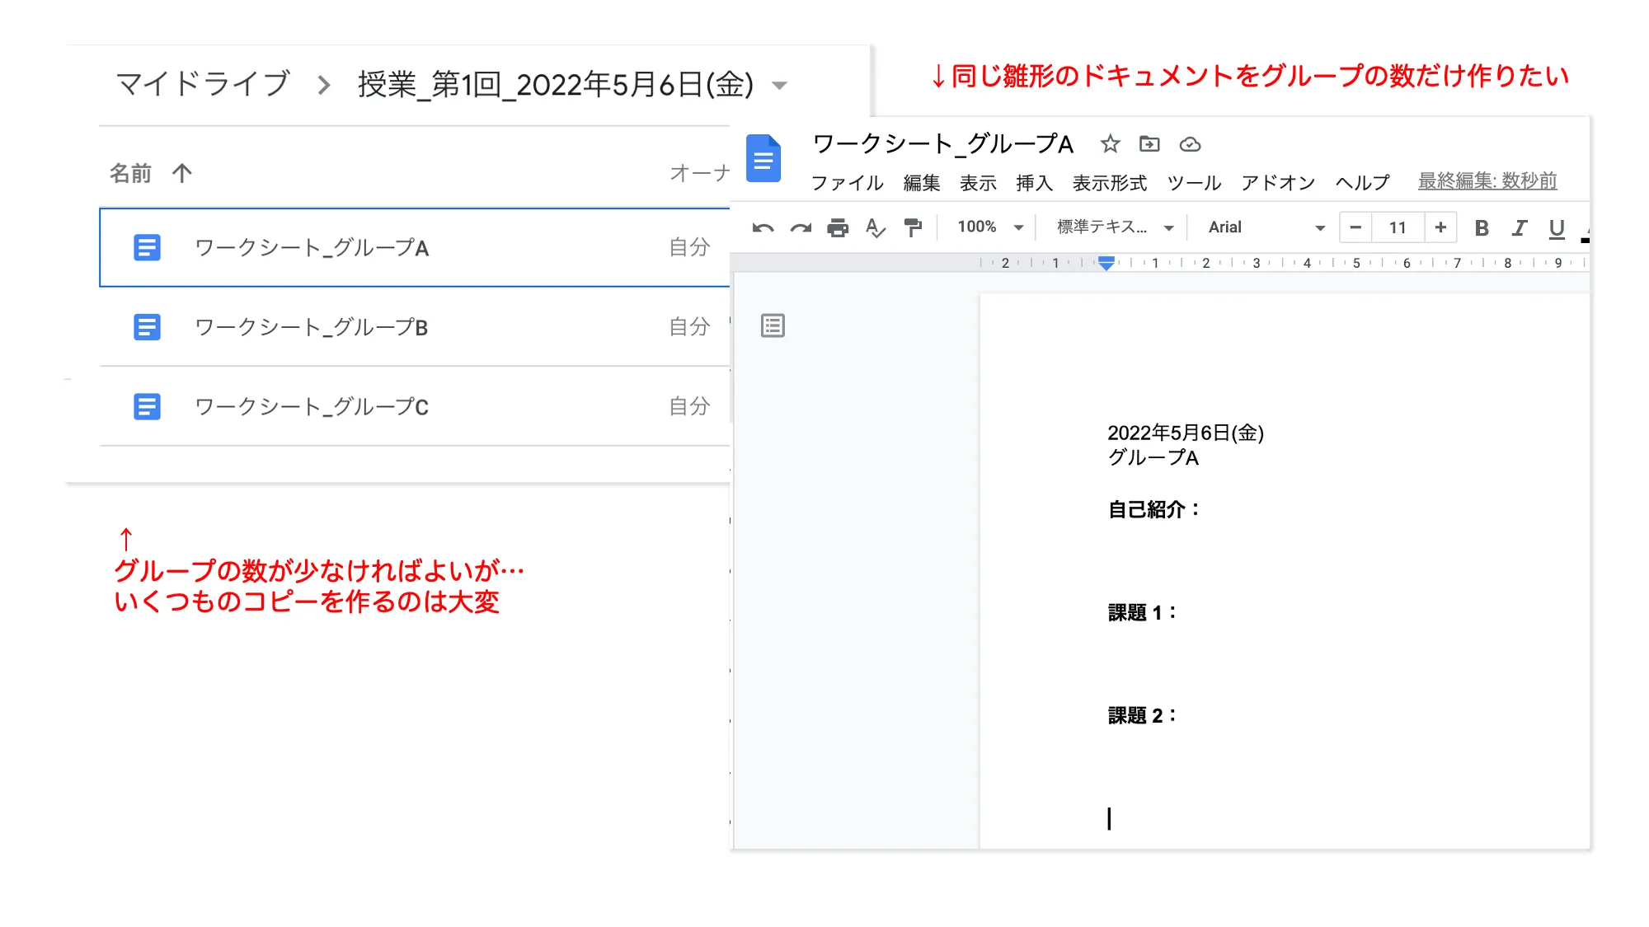This screenshot has width=1649, height=927.
Task: Click the print icon
Action: [838, 228]
